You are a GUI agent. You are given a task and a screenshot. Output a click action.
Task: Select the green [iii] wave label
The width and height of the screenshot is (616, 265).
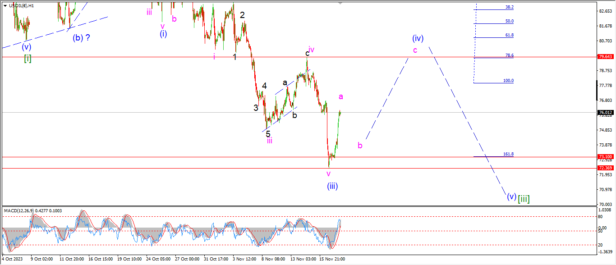524,198
